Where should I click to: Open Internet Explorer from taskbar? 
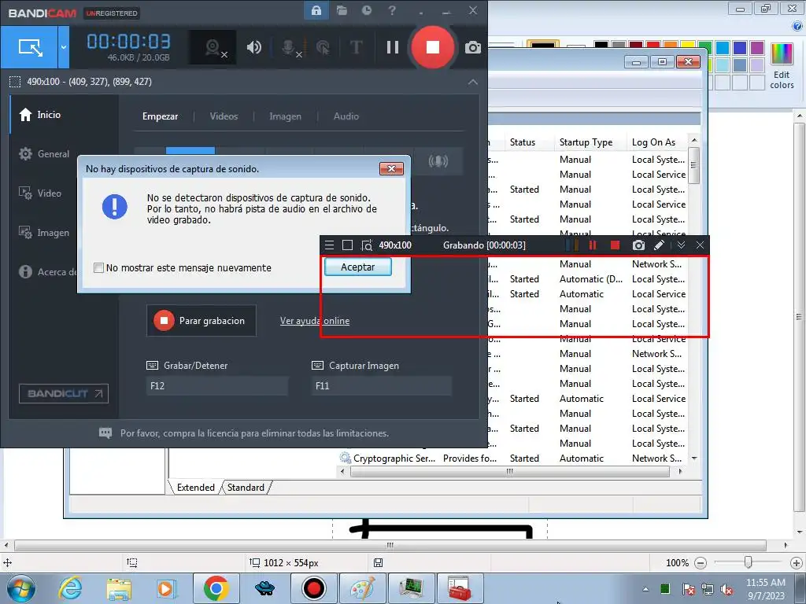pos(70,588)
